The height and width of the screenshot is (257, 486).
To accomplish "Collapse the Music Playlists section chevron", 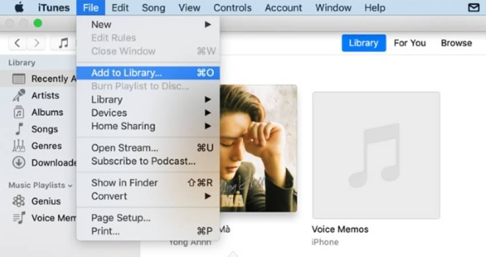I will tap(70, 186).
